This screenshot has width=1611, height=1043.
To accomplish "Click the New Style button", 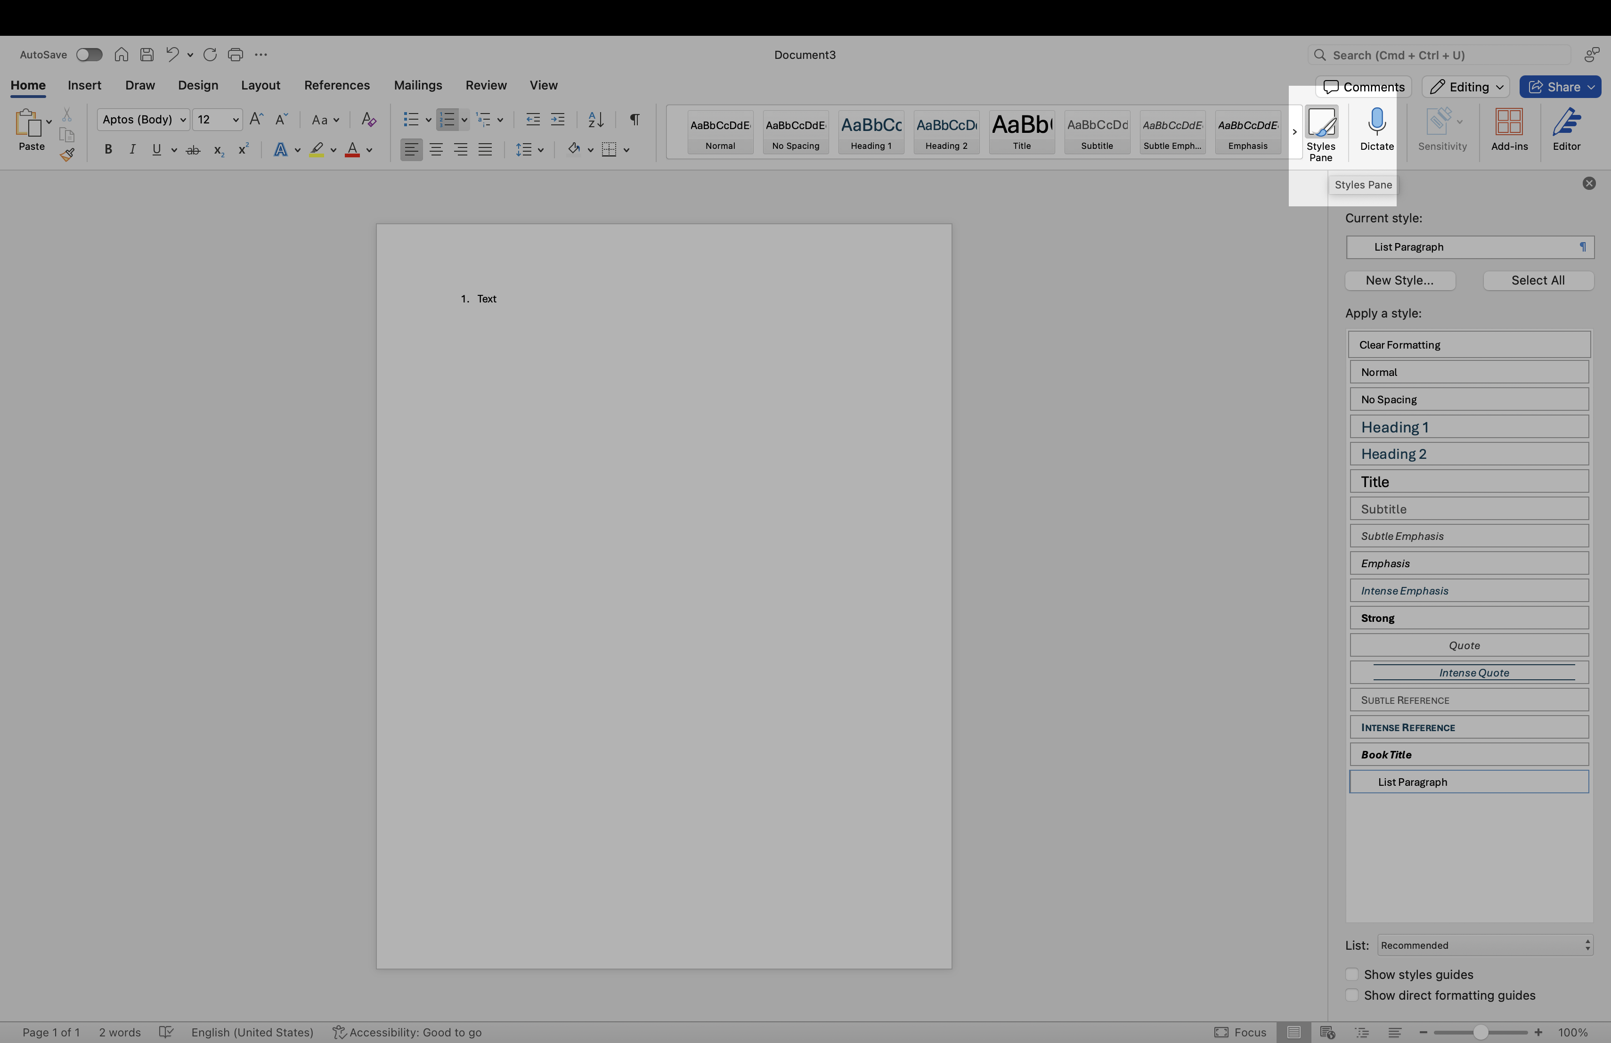I will coord(1399,281).
